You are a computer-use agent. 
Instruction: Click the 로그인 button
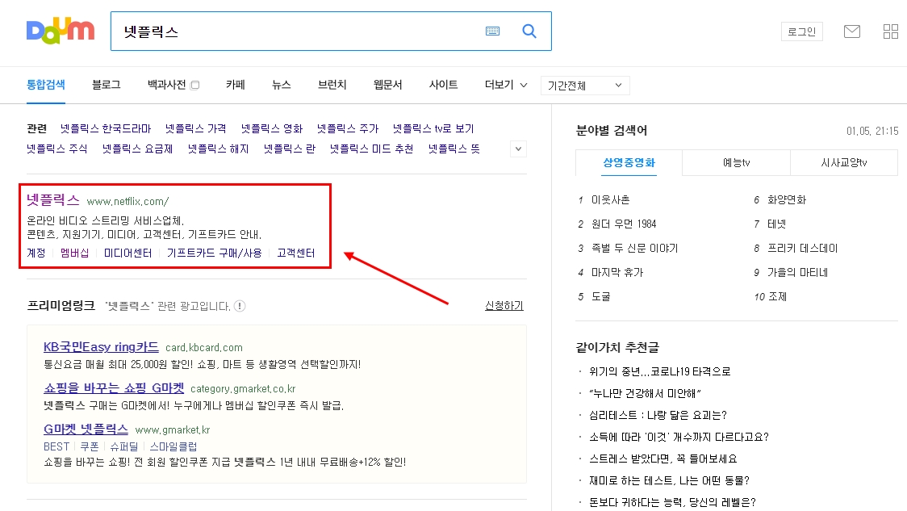click(x=802, y=31)
